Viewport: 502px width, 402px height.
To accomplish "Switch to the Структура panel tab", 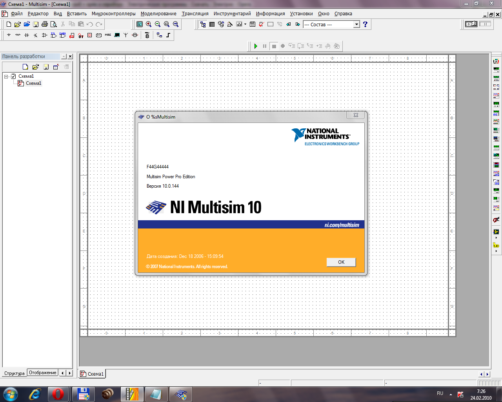I will (15, 373).
